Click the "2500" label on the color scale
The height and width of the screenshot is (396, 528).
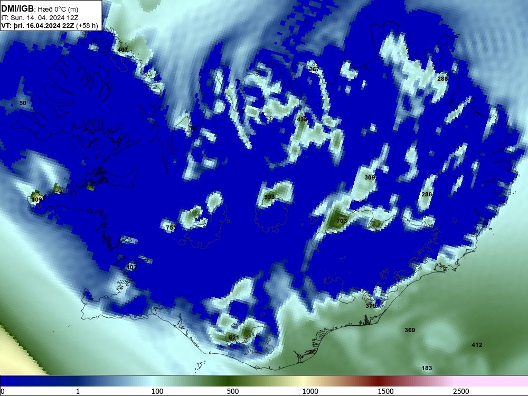[x=461, y=391]
